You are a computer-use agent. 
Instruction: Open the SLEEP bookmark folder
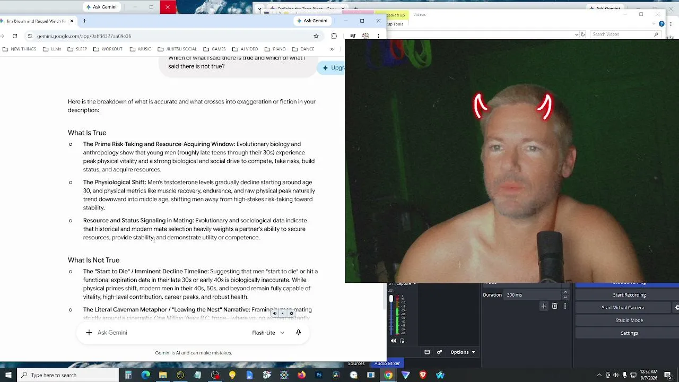(x=77, y=49)
